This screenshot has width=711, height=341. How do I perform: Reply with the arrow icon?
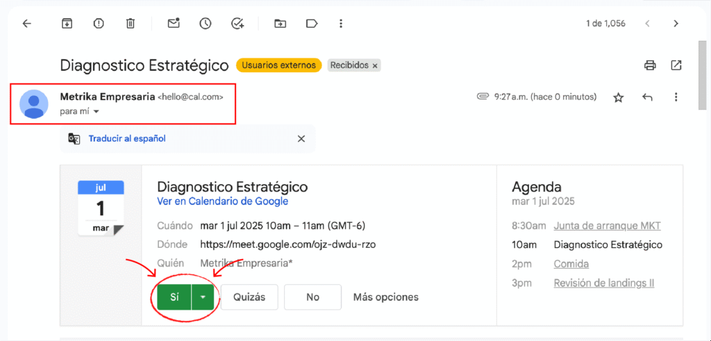click(x=647, y=97)
